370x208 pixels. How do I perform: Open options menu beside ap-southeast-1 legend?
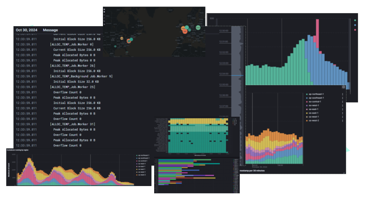pos(342,98)
